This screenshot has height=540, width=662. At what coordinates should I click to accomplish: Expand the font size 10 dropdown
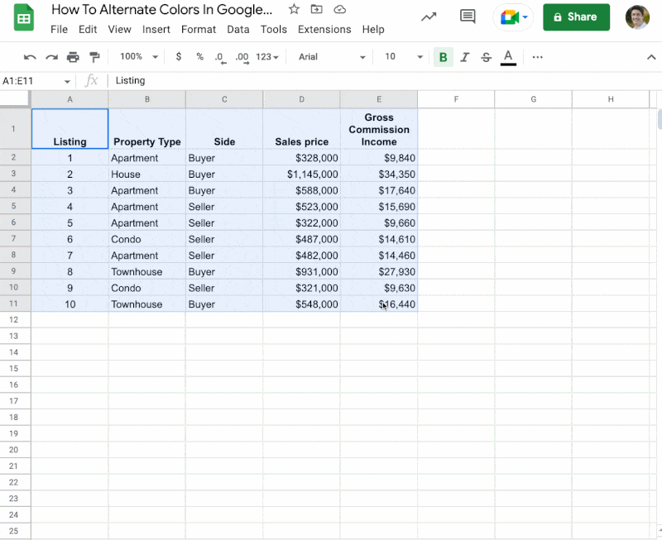[x=403, y=57]
